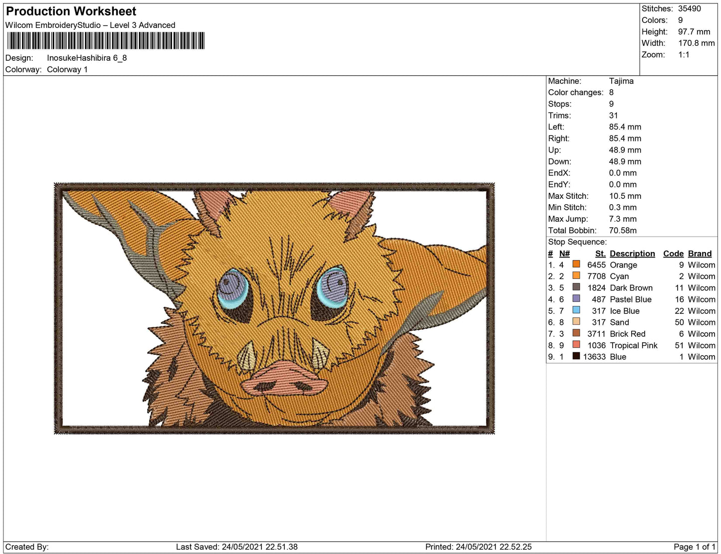
Task: Click the design name 'InosukeHashibira 6_8'
Action: [87, 58]
